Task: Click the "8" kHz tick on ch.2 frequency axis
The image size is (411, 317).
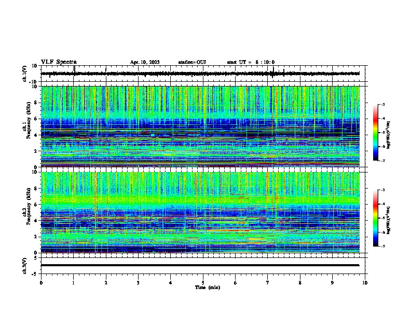Action: tap(36, 189)
